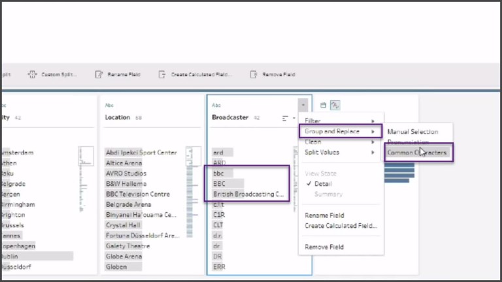Select the British Broadcasting C... value
Screen dimensions: 502x282
coord(248,195)
